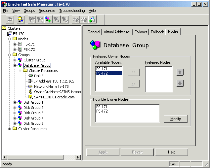Click the FS-170 cluster icon in the tree
This screenshot has width=210, height=168.
coord(10,34)
